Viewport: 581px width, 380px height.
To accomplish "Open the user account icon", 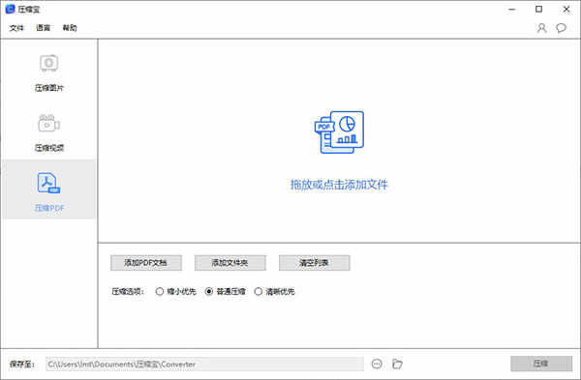I will tap(541, 28).
